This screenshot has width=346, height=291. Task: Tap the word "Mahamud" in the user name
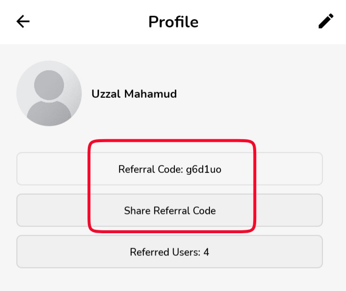coord(150,94)
